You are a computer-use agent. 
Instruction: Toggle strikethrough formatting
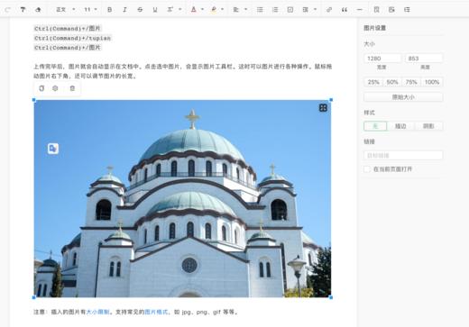[140, 10]
